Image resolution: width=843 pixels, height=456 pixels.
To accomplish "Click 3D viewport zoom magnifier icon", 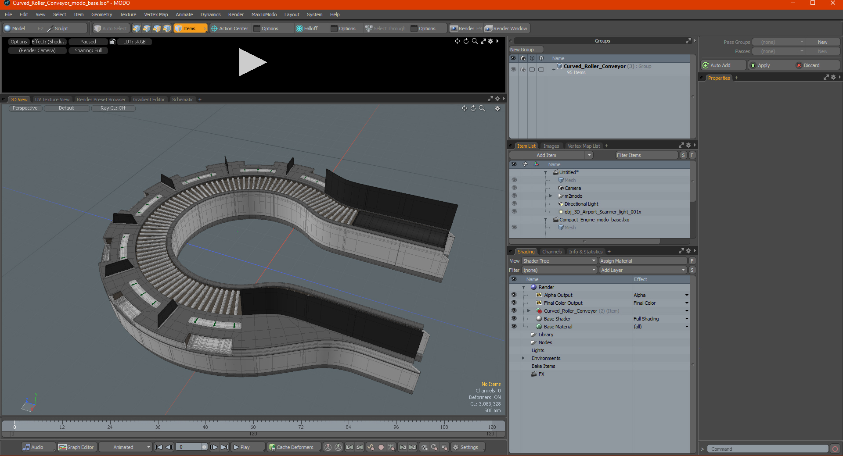I will [x=482, y=108].
